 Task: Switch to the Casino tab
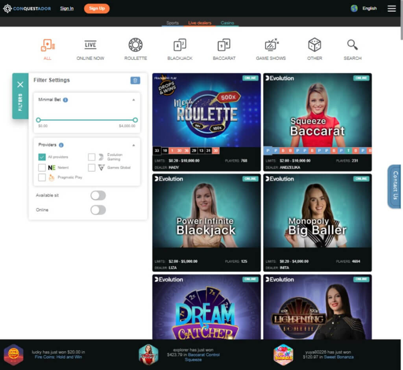tap(227, 23)
